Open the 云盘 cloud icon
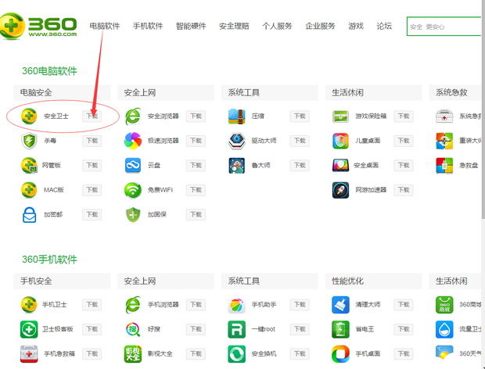Image resolution: width=485 pixels, height=369 pixels. 133,165
